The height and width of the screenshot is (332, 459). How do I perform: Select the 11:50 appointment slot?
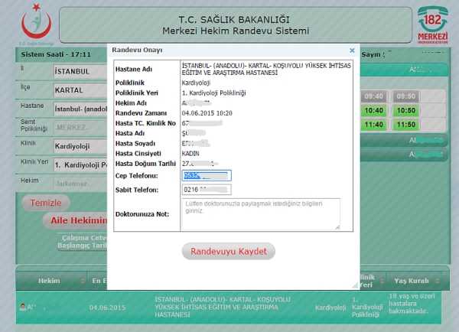406,125
